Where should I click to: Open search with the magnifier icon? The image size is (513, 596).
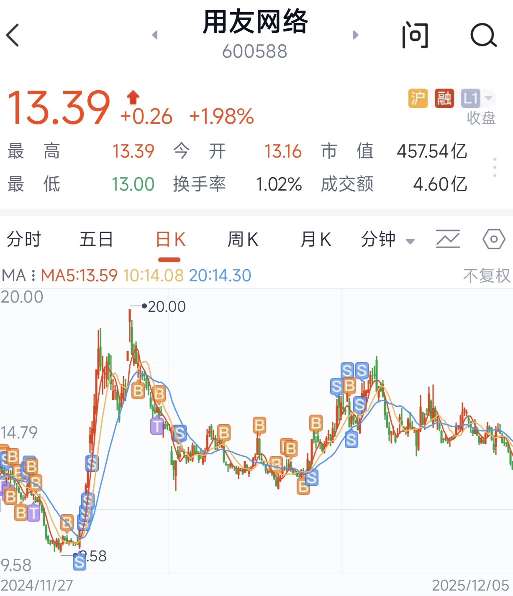pyautogui.click(x=483, y=36)
